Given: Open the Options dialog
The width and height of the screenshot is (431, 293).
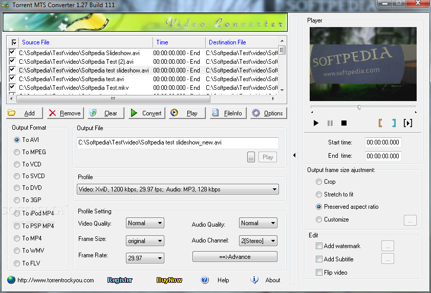Looking at the screenshot, I should (x=269, y=113).
